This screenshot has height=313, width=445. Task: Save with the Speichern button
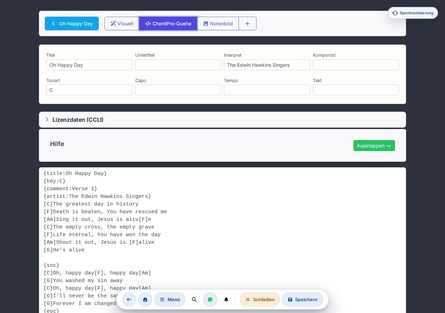pyautogui.click(x=302, y=299)
